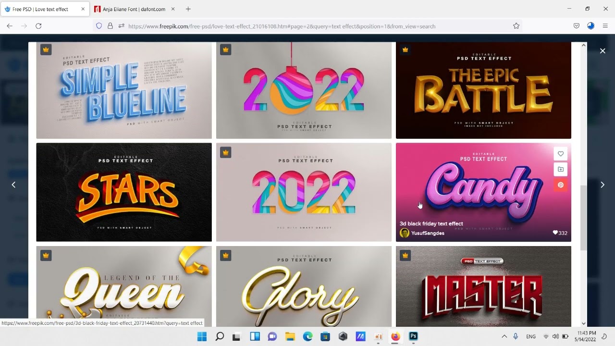Screen dimensions: 615x346
Task: Click premium crown on second 2022 card
Action: [x=225, y=152]
